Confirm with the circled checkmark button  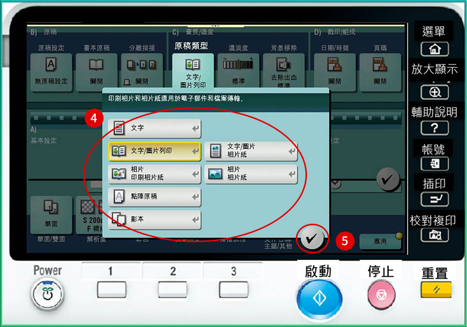tap(311, 239)
